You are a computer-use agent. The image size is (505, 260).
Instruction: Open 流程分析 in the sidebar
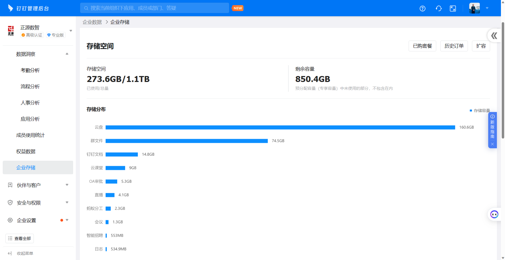[x=30, y=87]
